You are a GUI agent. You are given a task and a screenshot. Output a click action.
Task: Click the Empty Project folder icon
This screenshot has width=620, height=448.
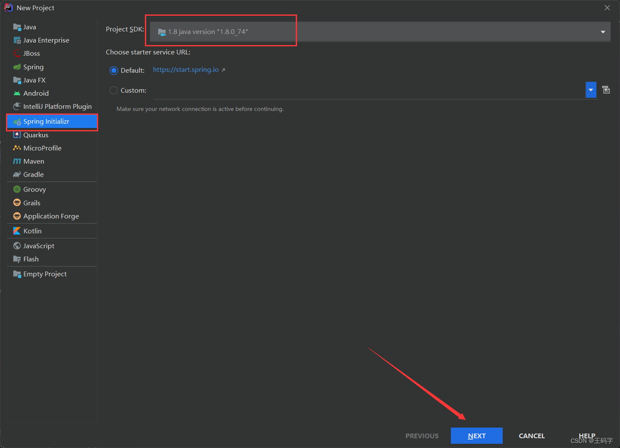(x=17, y=274)
